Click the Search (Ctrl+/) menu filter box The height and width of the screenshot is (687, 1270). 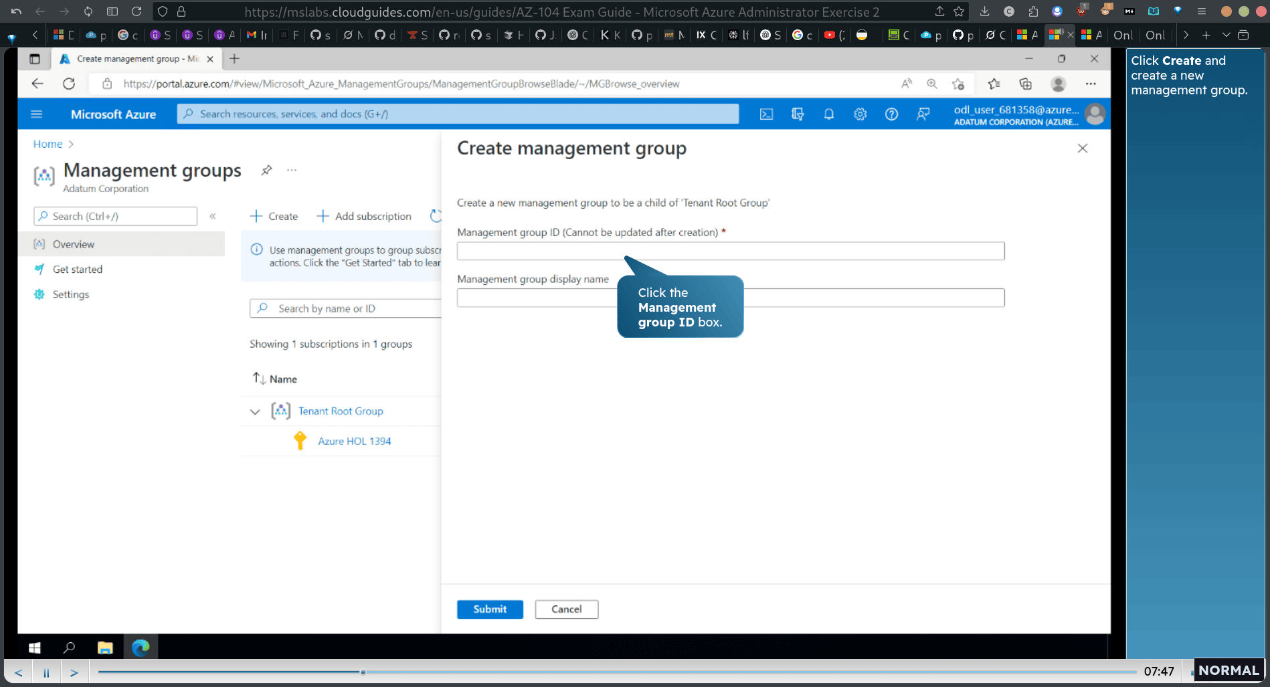point(115,216)
